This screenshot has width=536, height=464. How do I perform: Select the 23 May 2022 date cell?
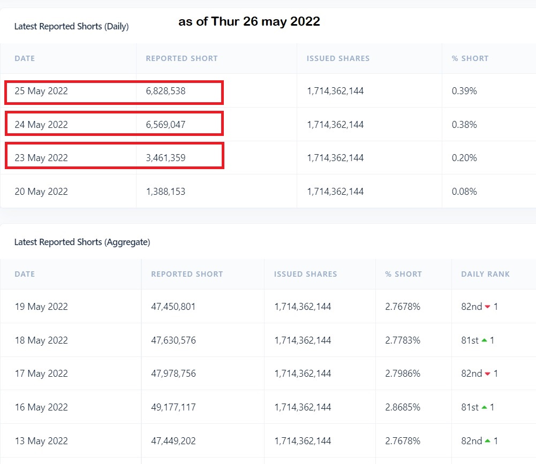(41, 157)
